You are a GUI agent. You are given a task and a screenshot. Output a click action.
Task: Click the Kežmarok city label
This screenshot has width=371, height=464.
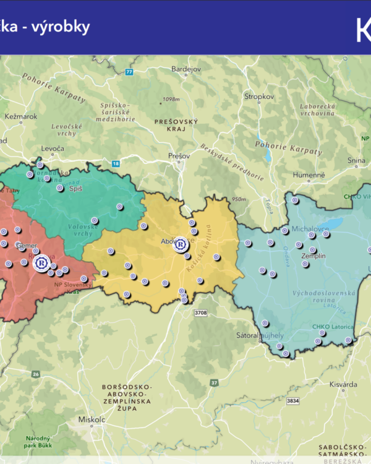pos(21,116)
